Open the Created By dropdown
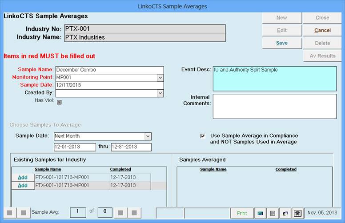The height and width of the screenshot is (223, 345). (x=160, y=93)
